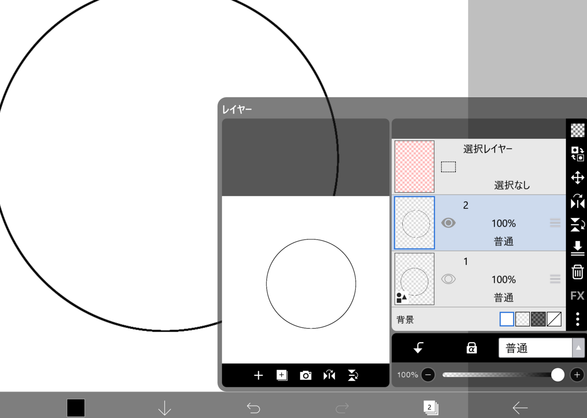The height and width of the screenshot is (418, 587).
Task: Show layer 1 by tapping its eye icon
Action: point(449,279)
